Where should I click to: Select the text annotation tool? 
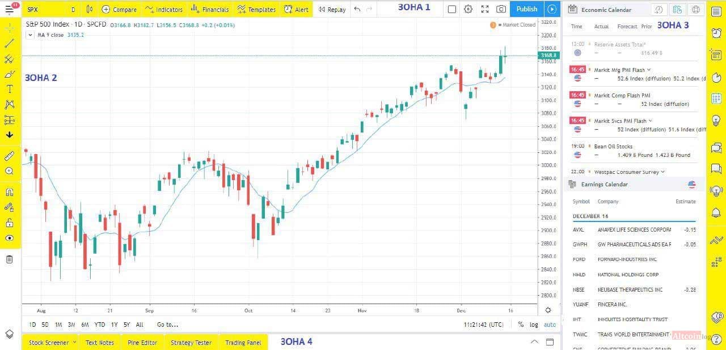10,89
